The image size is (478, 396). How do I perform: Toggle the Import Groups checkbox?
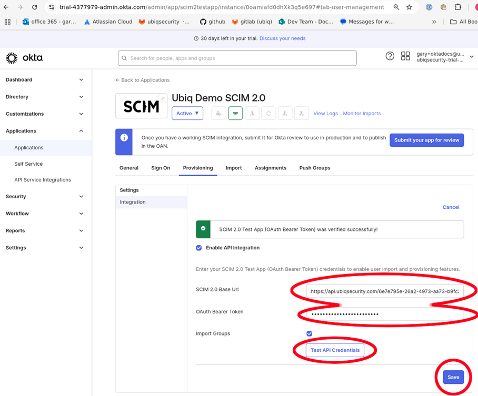pos(310,333)
